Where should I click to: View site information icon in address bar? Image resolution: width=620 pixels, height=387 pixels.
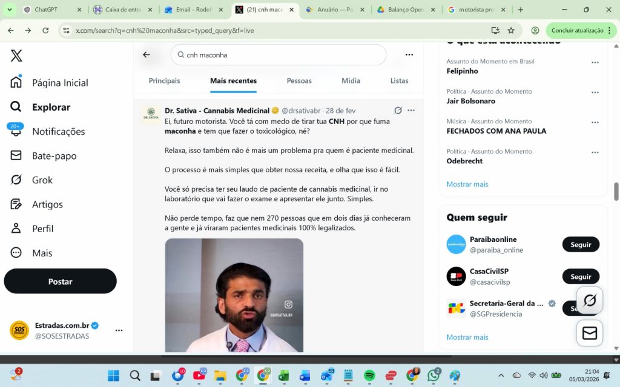coord(67,30)
